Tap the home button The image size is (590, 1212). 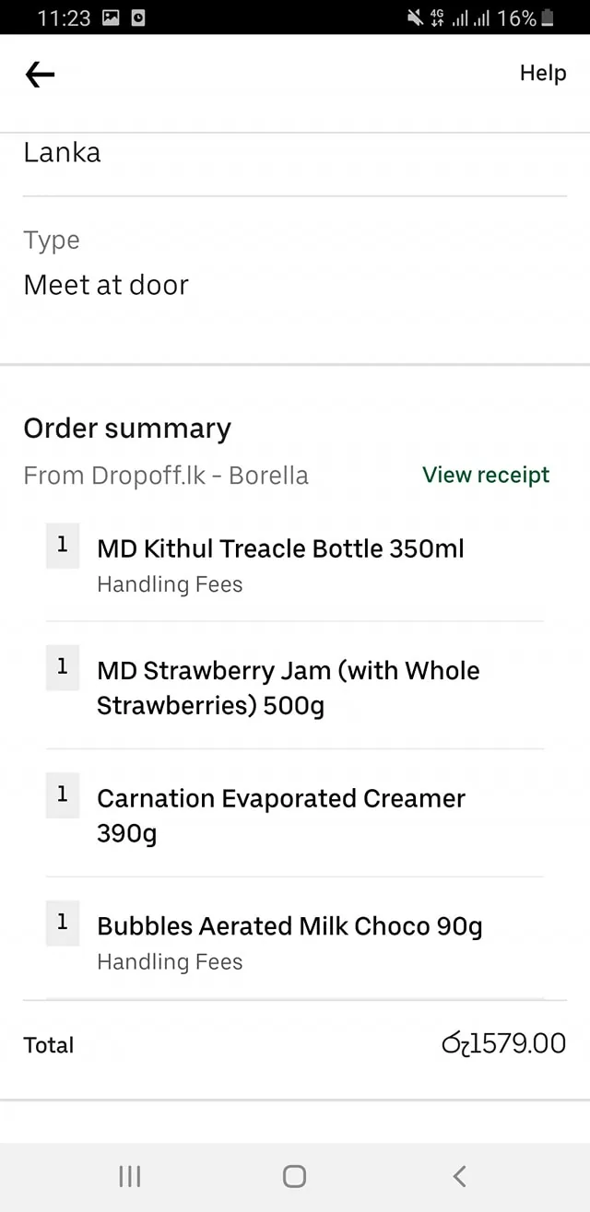(294, 1176)
